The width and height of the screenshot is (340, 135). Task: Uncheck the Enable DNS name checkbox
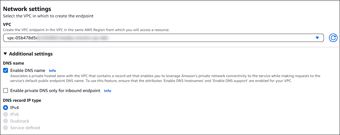(6, 70)
